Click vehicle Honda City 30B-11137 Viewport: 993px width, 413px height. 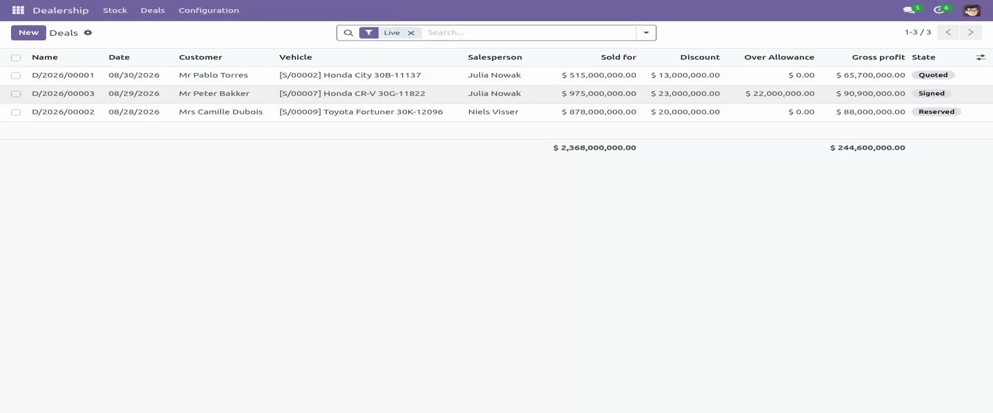coord(350,75)
